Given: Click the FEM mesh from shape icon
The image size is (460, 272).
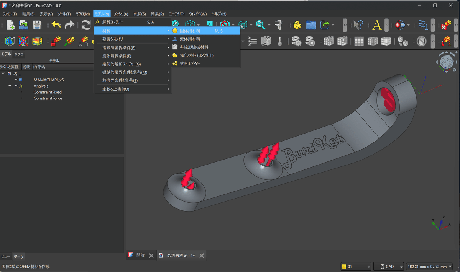Looking at the screenshot, I should 11,41.
